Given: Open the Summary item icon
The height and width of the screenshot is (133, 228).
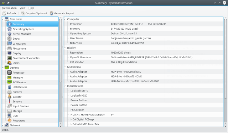Looking at the screenshot, I should coord(10,24).
